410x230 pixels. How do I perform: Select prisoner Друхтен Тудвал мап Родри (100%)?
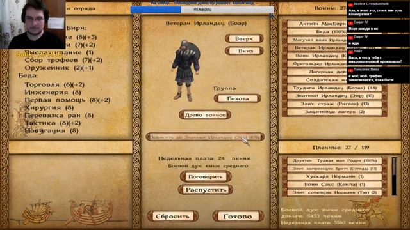334,160
